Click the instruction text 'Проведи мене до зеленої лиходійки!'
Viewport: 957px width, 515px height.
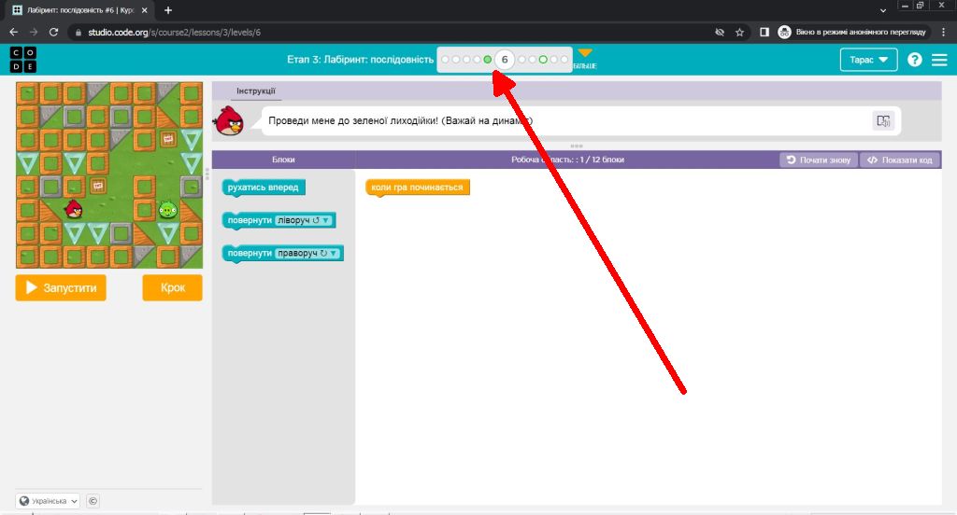353,120
